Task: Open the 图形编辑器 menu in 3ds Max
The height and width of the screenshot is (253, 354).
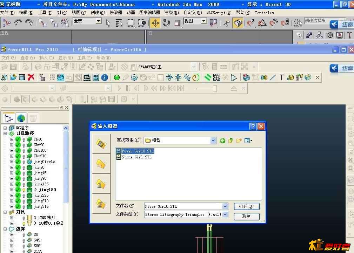Action: (149, 13)
